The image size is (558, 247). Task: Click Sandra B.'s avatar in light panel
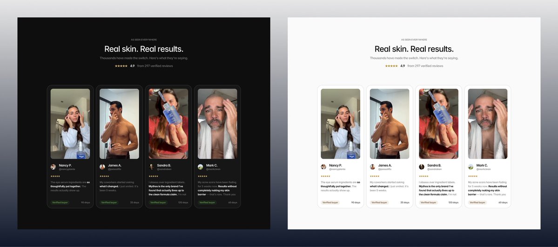tap(422, 167)
